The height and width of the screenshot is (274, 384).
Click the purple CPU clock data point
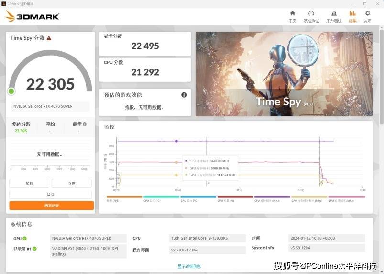(176, 141)
